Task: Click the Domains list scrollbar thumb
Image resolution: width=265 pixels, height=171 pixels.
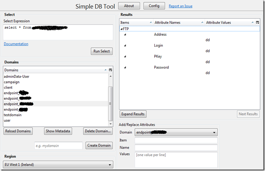Action: (110, 104)
